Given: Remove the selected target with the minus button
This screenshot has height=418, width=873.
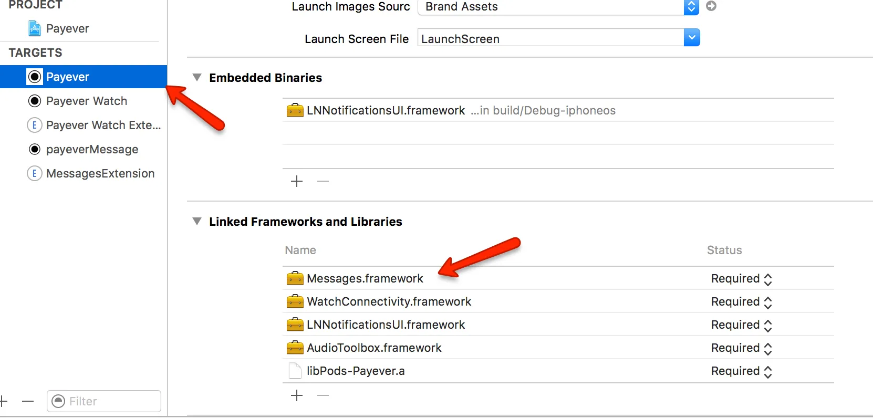Looking at the screenshot, I should (28, 401).
